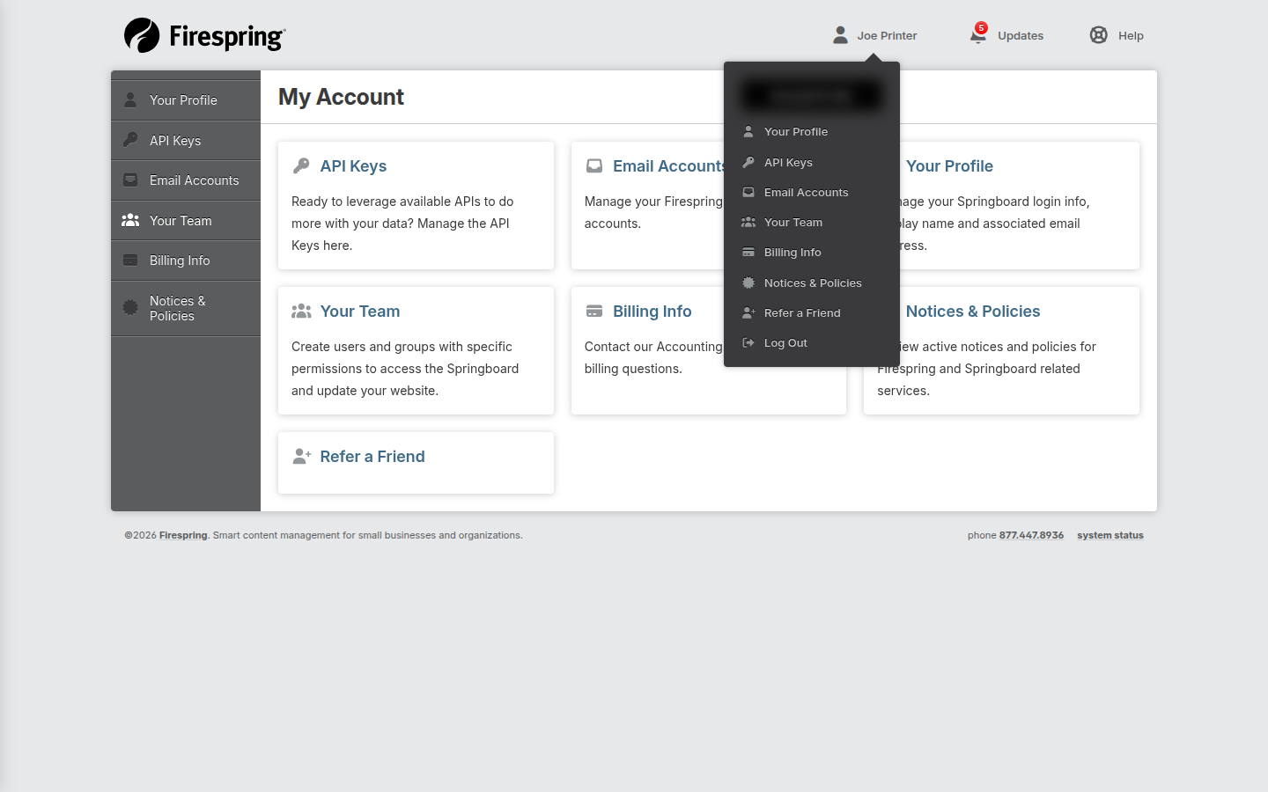Go to Your Profile in the left sidebar
Screen dimensions: 1268x792
[186, 100]
